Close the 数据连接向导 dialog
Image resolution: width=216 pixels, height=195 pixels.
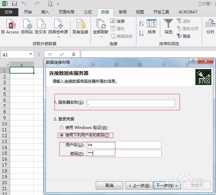(206, 61)
